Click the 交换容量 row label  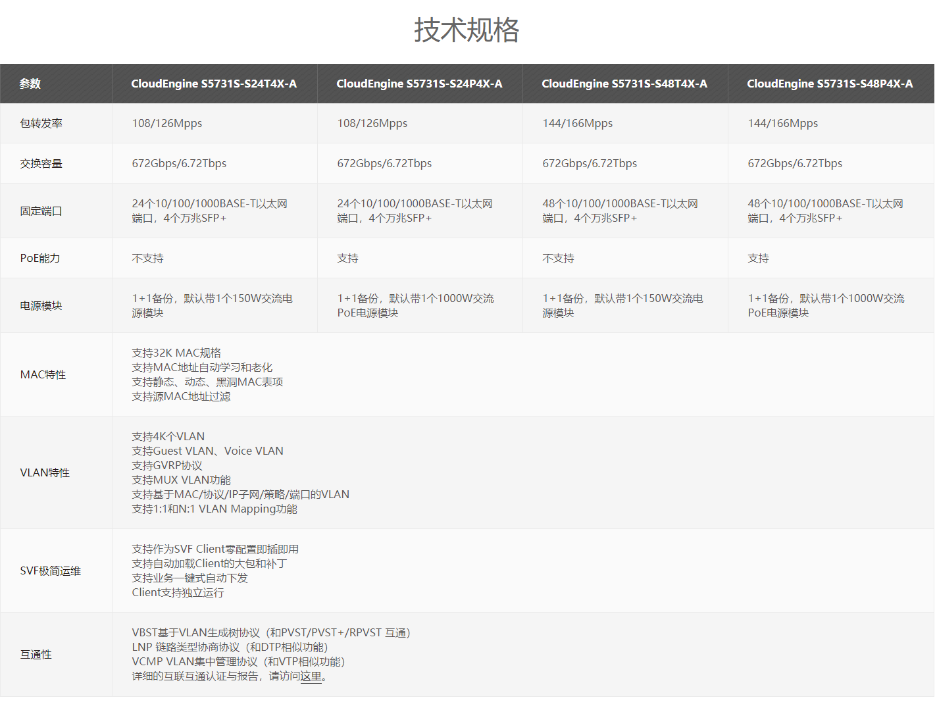click(x=41, y=164)
